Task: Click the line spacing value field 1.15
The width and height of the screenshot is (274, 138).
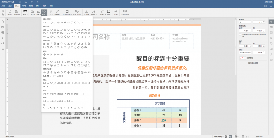Action: coord(259,22)
